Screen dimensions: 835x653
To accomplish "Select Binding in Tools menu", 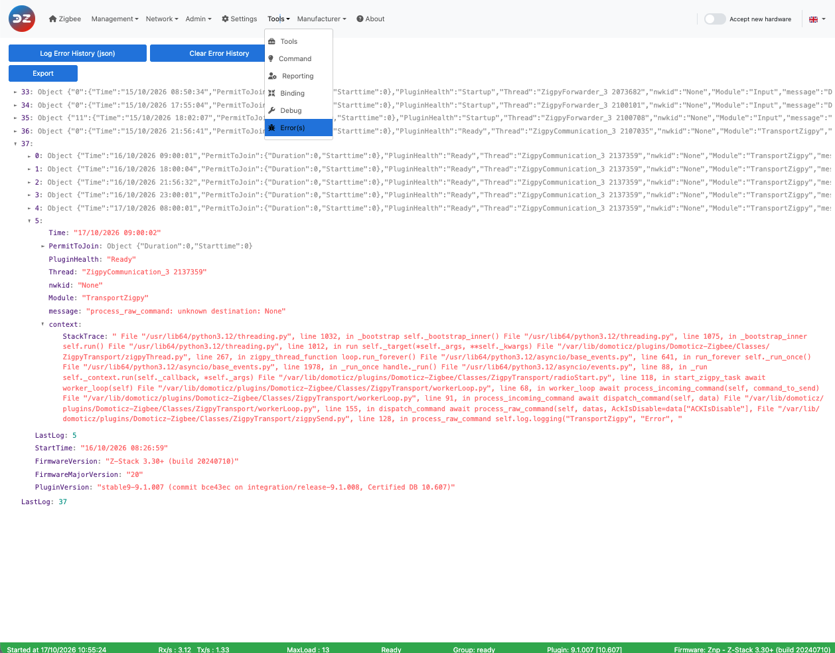I will pos(299,93).
